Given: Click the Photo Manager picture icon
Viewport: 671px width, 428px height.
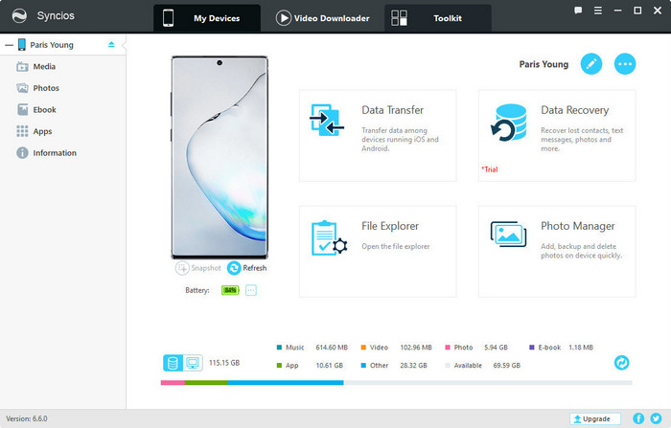Looking at the screenshot, I should click(x=508, y=234).
